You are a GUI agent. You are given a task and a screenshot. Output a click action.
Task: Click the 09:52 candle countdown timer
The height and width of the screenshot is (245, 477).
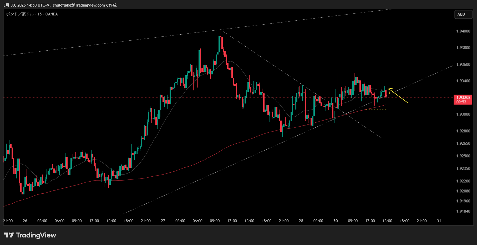point(461,102)
